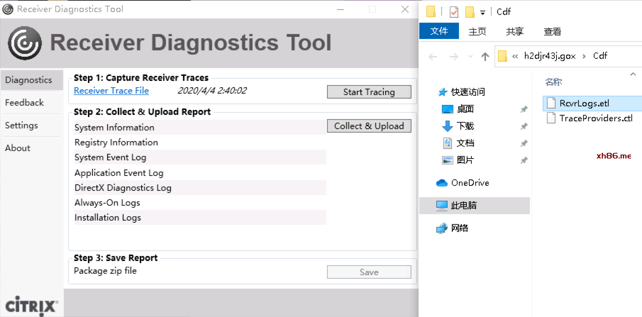Open 文档 in navigation pane
Viewport: 642px width, 317px height.
(465, 143)
